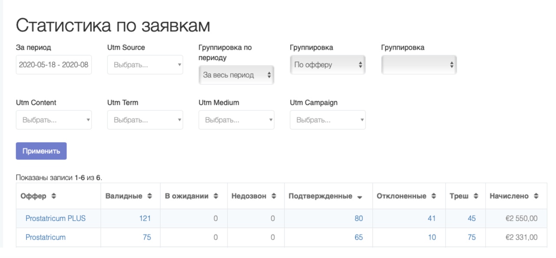Click the Применить button
The width and height of the screenshot is (556, 258).
[x=41, y=151]
